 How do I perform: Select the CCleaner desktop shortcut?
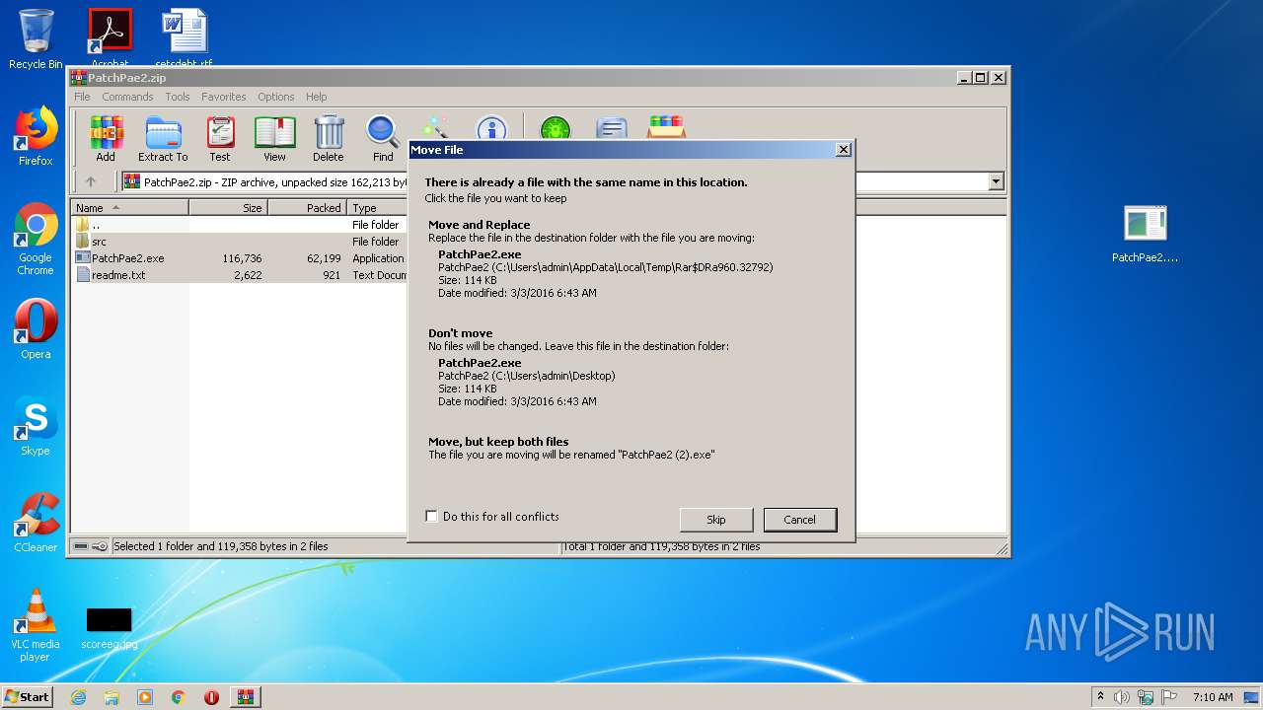pyautogui.click(x=36, y=523)
